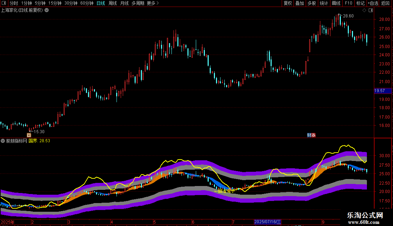Click the month 9 label on time axis
Screen dimensions: 393x226
pyautogui.click(x=323, y=222)
